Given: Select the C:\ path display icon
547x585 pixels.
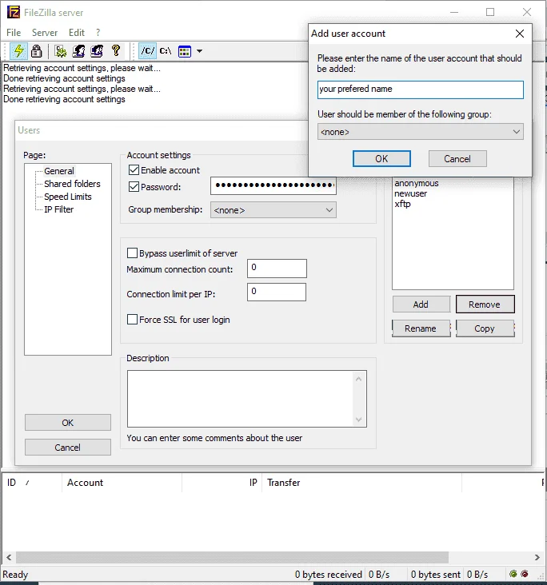Looking at the screenshot, I should (x=166, y=50).
